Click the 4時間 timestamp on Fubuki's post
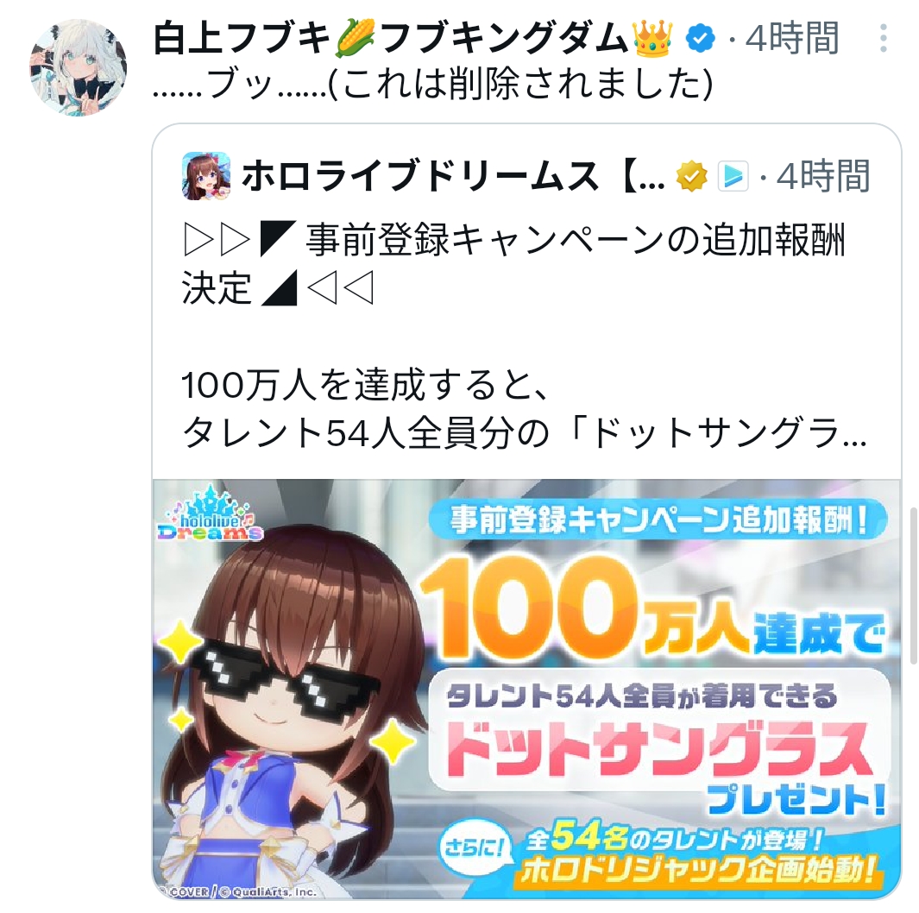This screenshot has height=913, width=919. tap(792, 39)
